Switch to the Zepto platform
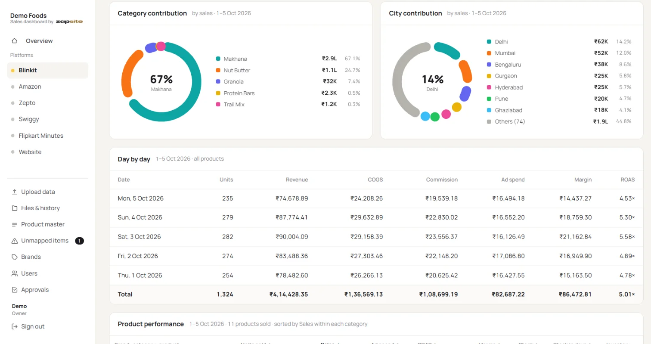651x344 pixels. (47, 103)
